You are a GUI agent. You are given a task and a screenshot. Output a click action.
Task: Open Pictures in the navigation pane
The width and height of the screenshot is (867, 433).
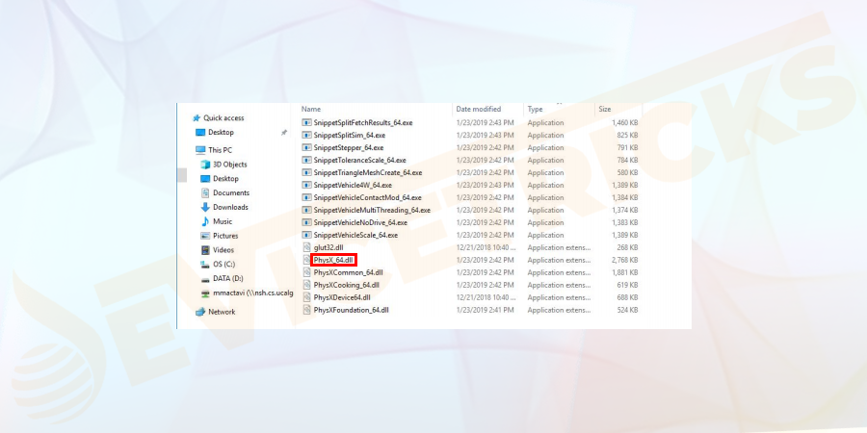[225, 236]
